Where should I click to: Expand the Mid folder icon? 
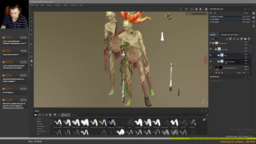[219, 55]
